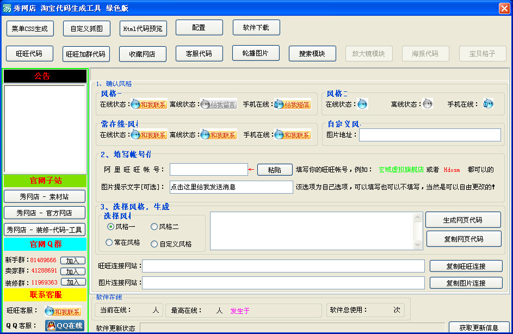This screenshot has height=334, width=513.
Task: Click 卖家群 number 41288691
Action: pyautogui.click(x=44, y=270)
